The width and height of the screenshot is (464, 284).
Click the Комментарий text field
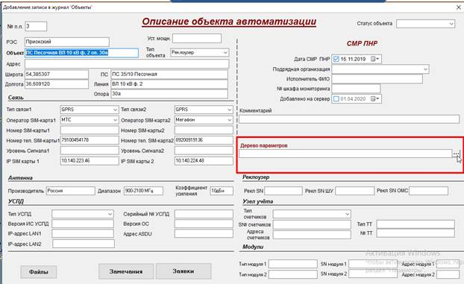349,119
